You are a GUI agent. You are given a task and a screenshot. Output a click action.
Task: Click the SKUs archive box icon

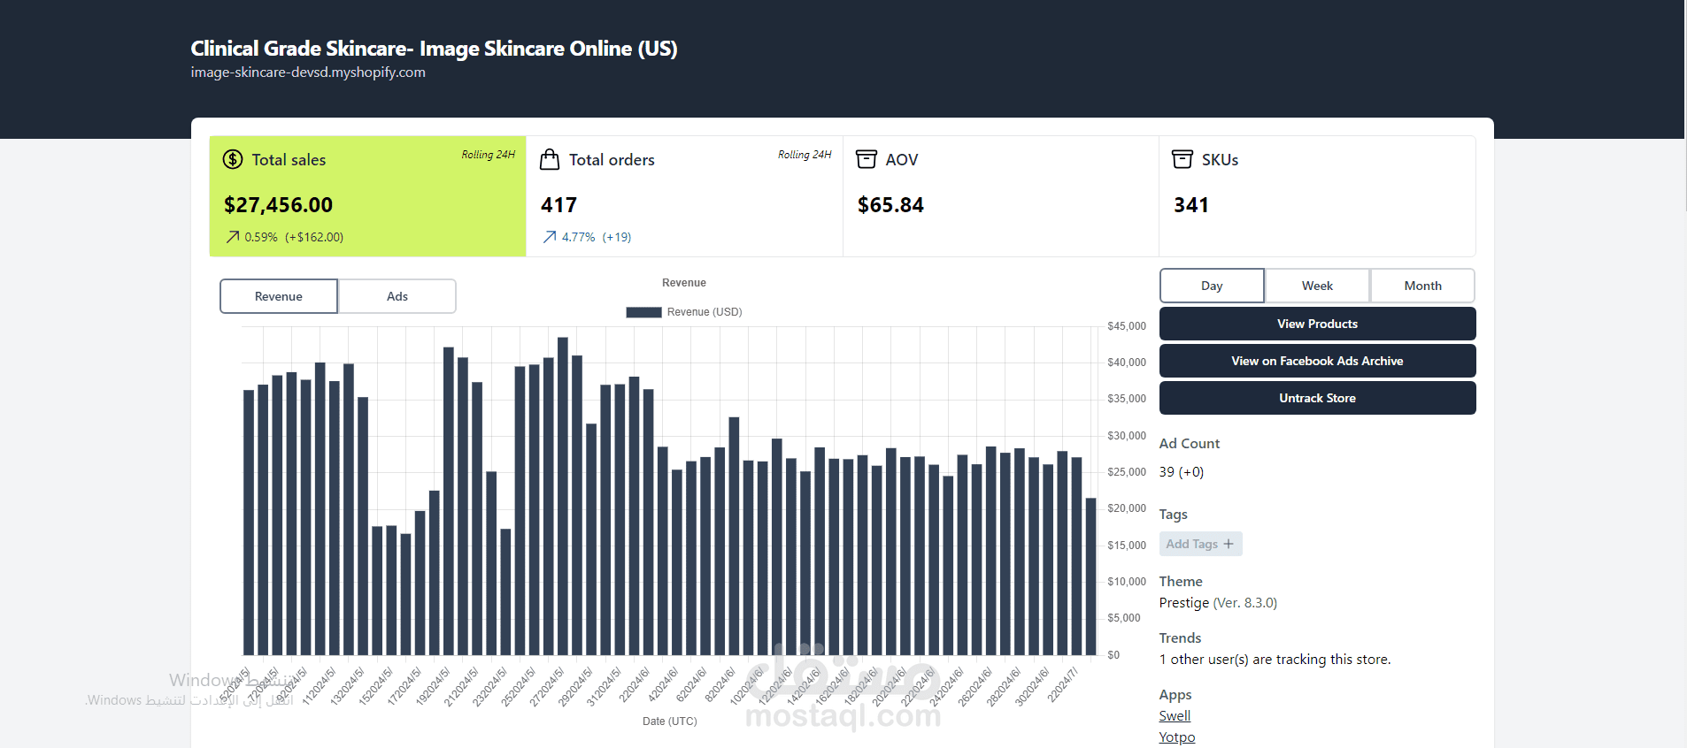tap(1182, 159)
